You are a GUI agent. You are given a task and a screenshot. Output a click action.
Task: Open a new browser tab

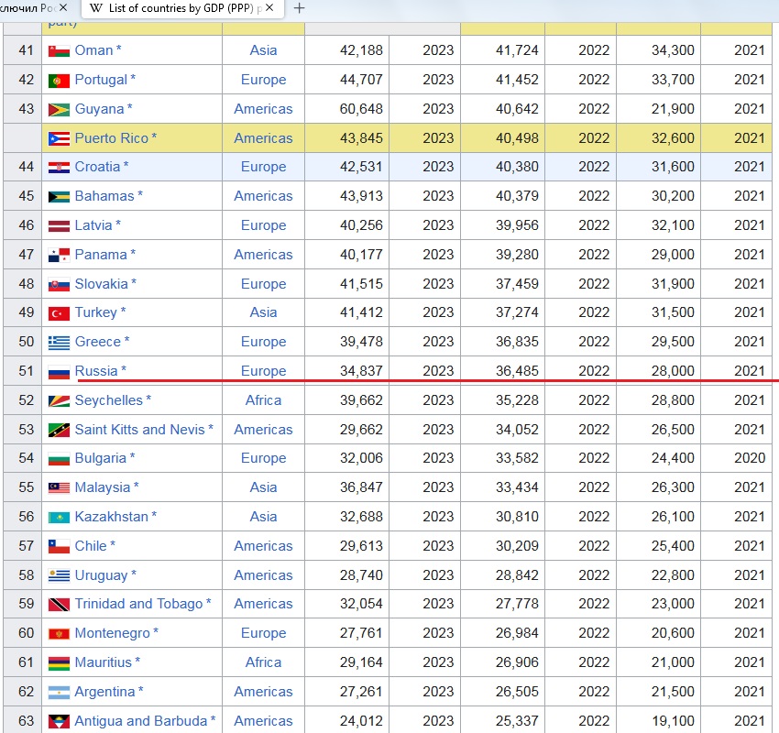tap(299, 8)
